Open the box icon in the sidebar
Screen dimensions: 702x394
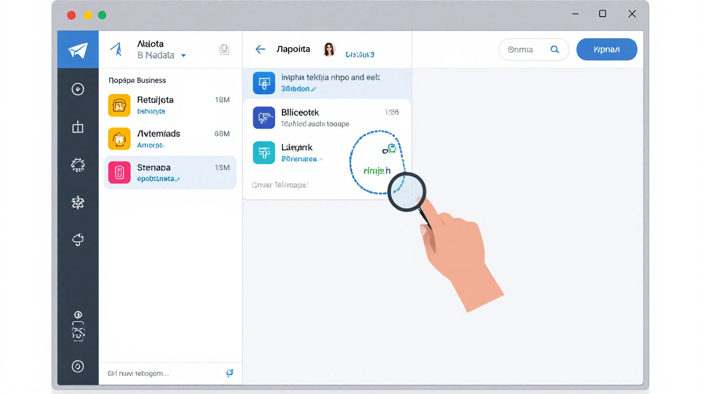(78, 128)
